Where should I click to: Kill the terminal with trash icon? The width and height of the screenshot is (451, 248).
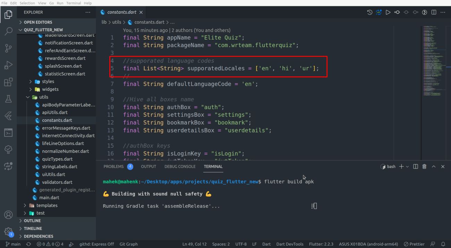(x=424, y=166)
